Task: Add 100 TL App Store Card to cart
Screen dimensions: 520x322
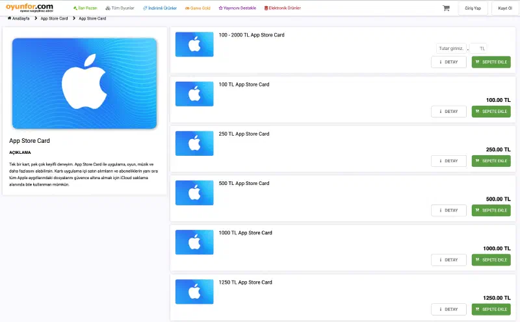Action: [x=491, y=111]
